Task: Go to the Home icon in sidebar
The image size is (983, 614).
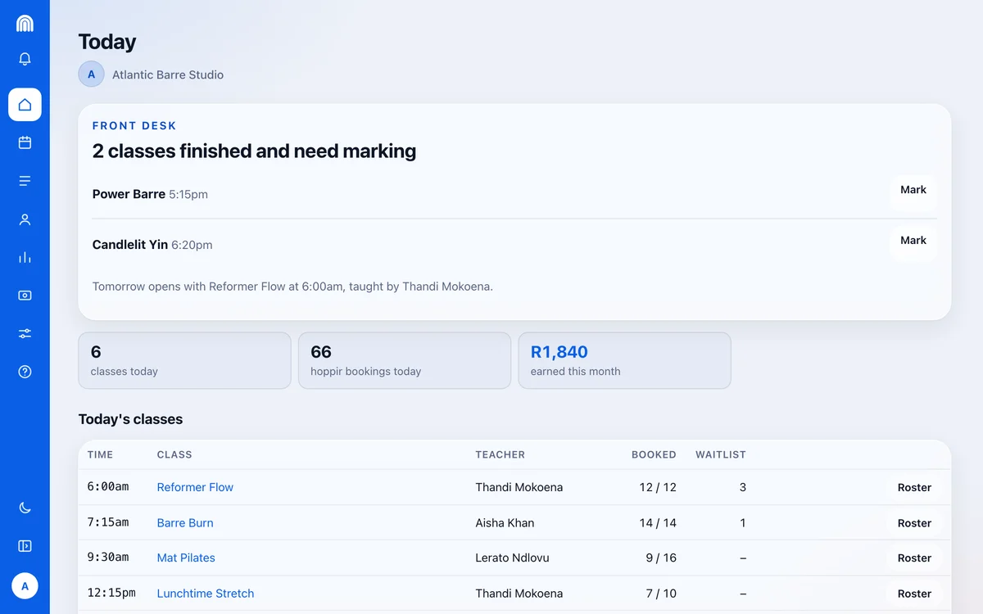Action: click(x=25, y=105)
